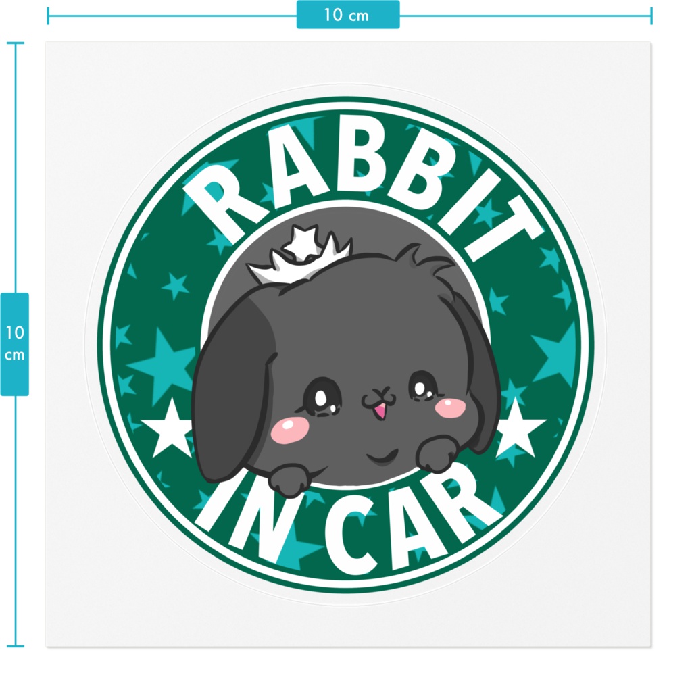
Task: Click the vertical 10 cm height label
Action: point(15,344)
